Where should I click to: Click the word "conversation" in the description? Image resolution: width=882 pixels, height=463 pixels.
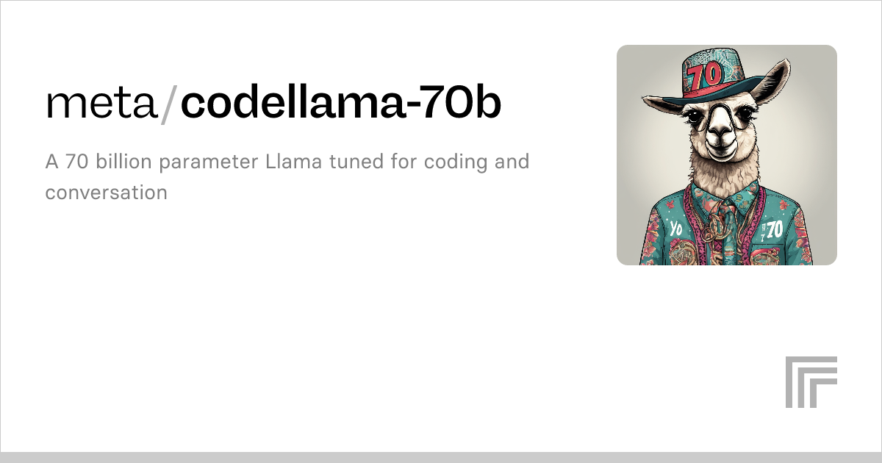point(107,193)
